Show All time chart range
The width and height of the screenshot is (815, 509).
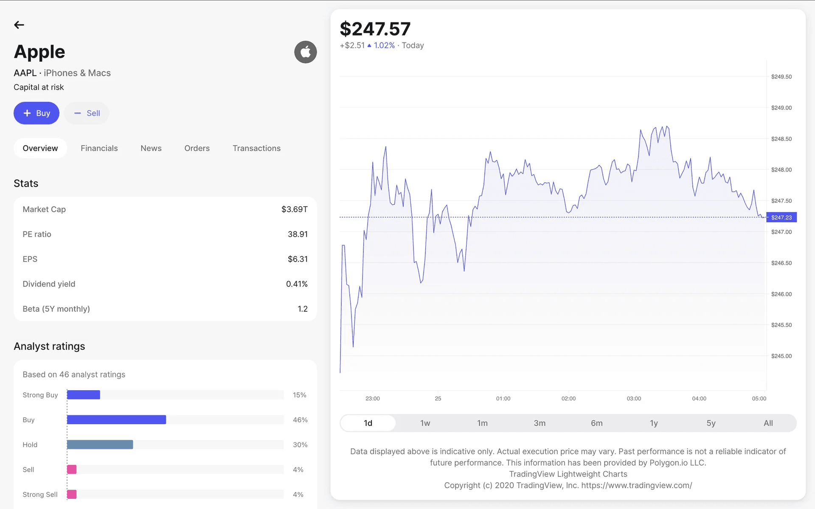pyautogui.click(x=768, y=423)
